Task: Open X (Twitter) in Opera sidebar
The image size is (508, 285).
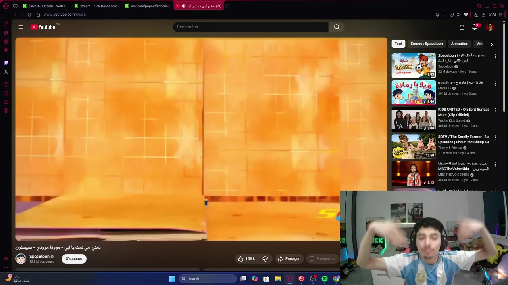Action: pos(6,72)
